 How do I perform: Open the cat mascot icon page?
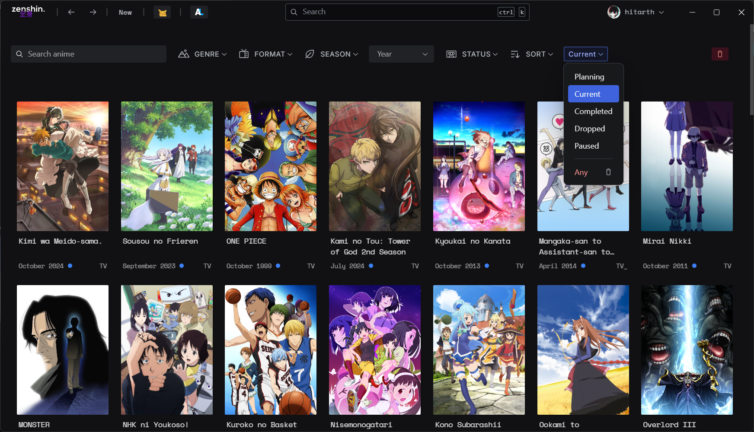[162, 12]
